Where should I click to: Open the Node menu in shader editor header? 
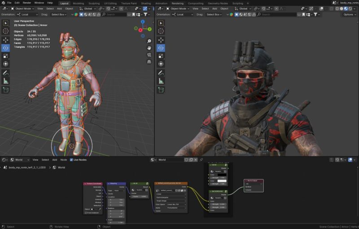click(63, 160)
